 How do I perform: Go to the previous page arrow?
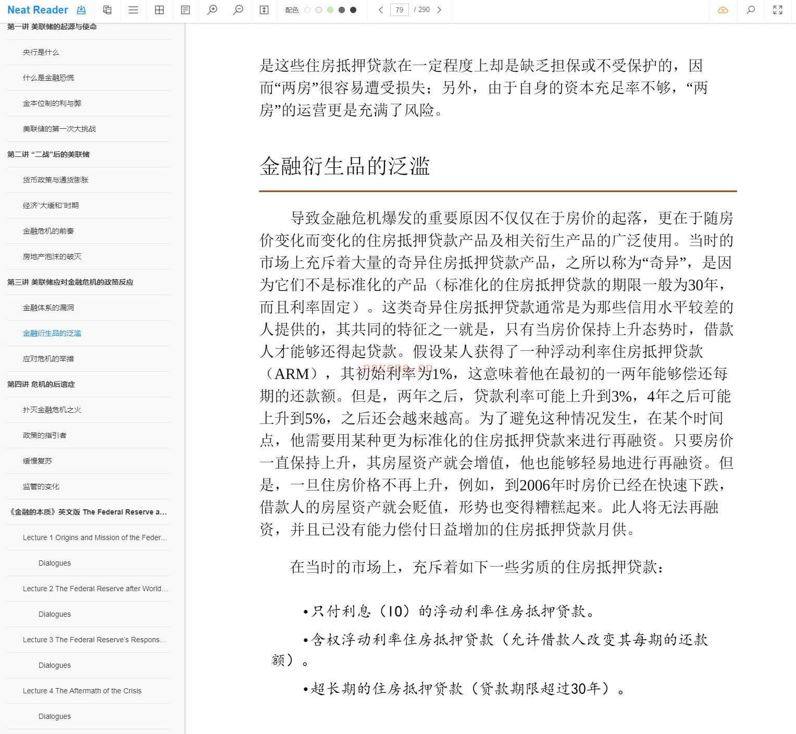(381, 10)
